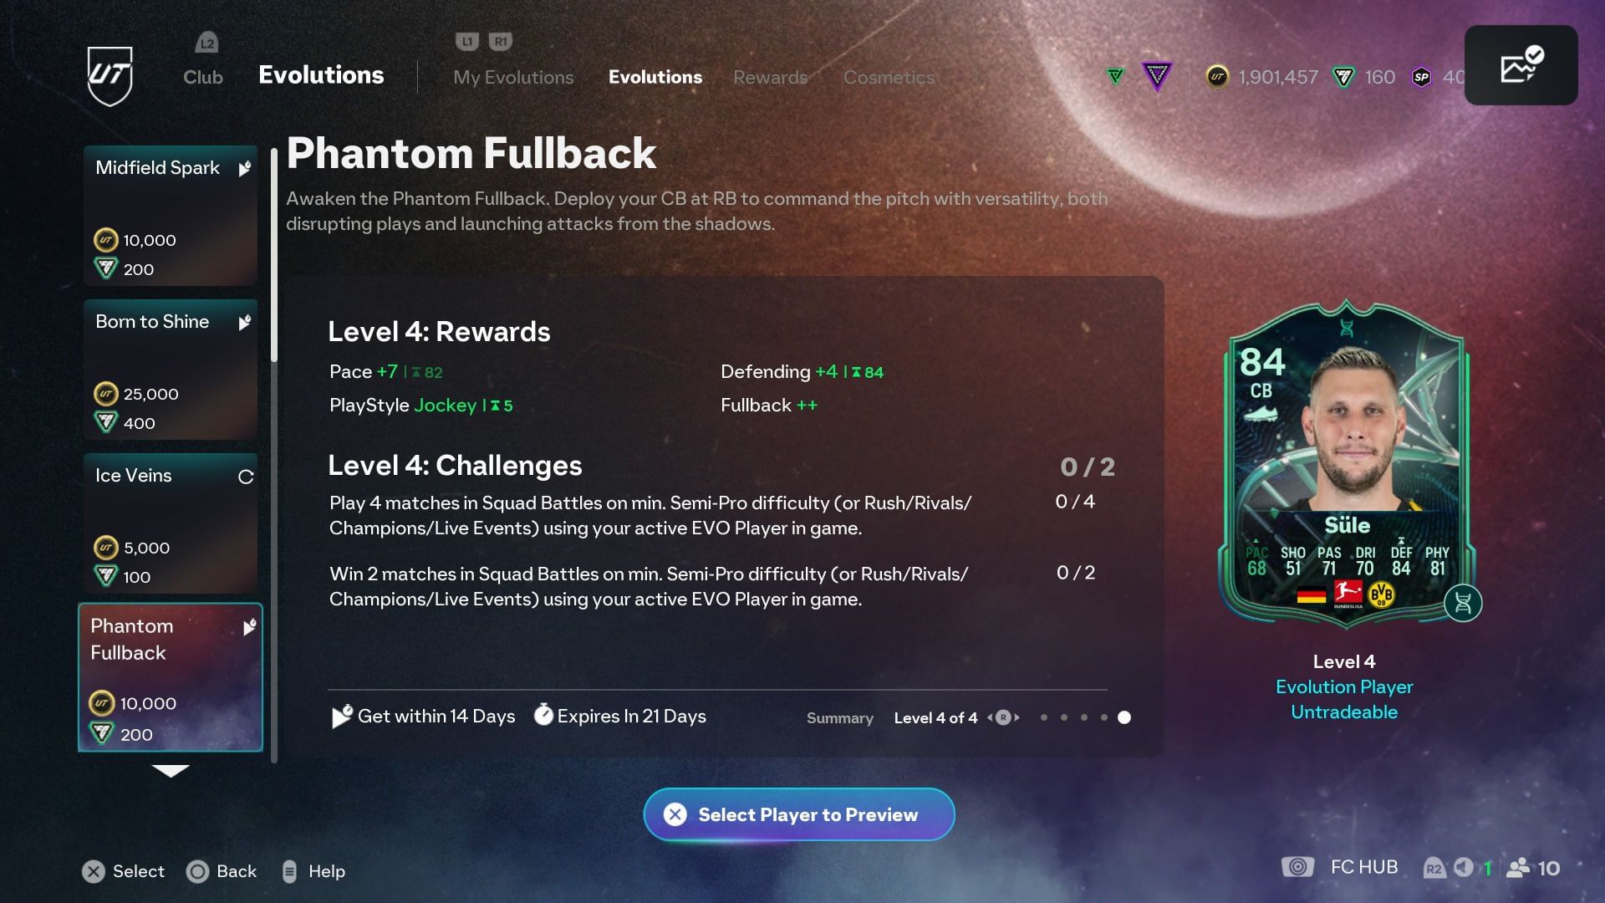
Task: Click the FC HUB camera icon
Action: pyautogui.click(x=1297, y=867)
